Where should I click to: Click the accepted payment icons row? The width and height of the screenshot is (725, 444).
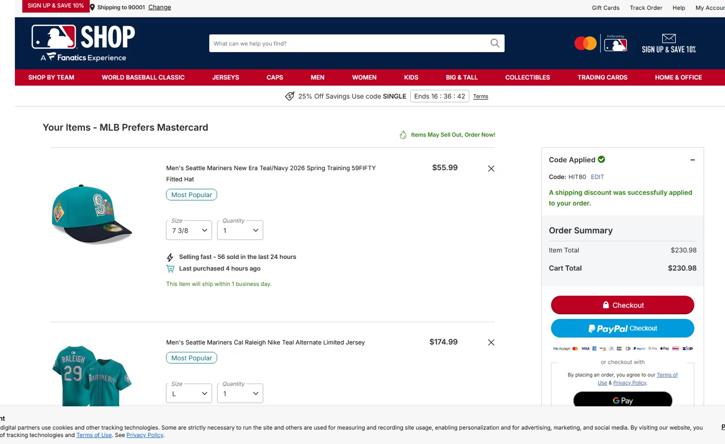click(623, 348)
